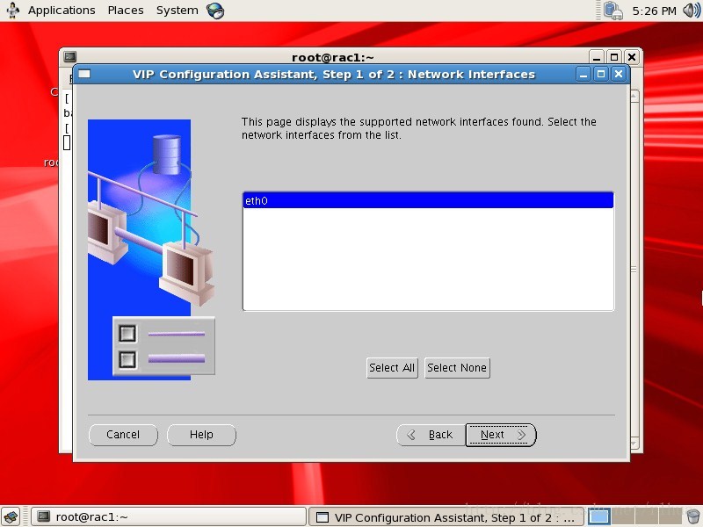Maximize the root@rac1 terminal window
Screen dimensions: 703x527
pyautogui.click(x=614, y=57)
